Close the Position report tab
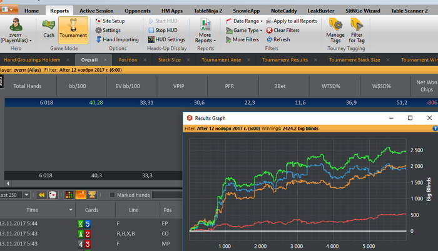This screenshot has width=438, height=251. [145, 60]
